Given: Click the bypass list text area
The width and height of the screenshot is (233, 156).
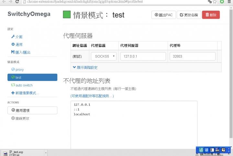Looking at the screenshot, I should (x=134, y=125).
